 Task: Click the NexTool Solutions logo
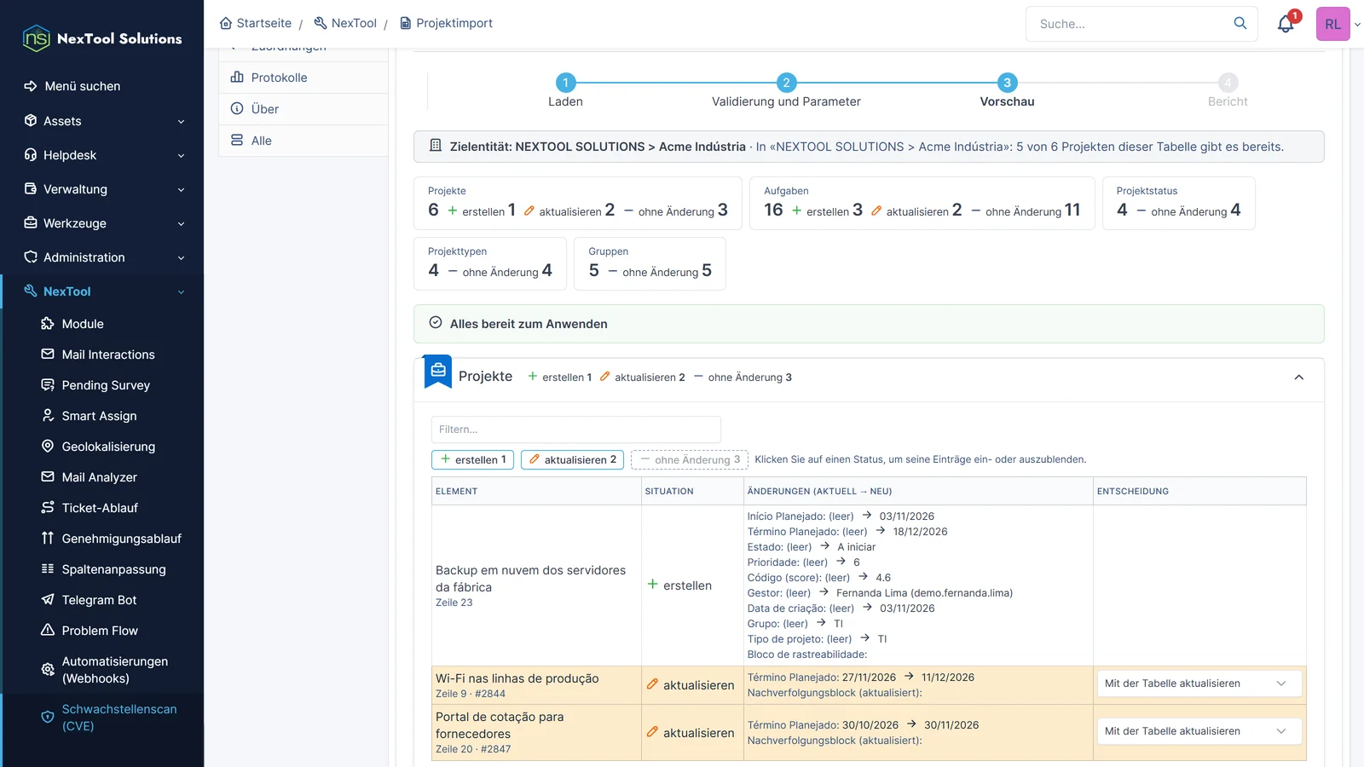[x=102, y=38]
